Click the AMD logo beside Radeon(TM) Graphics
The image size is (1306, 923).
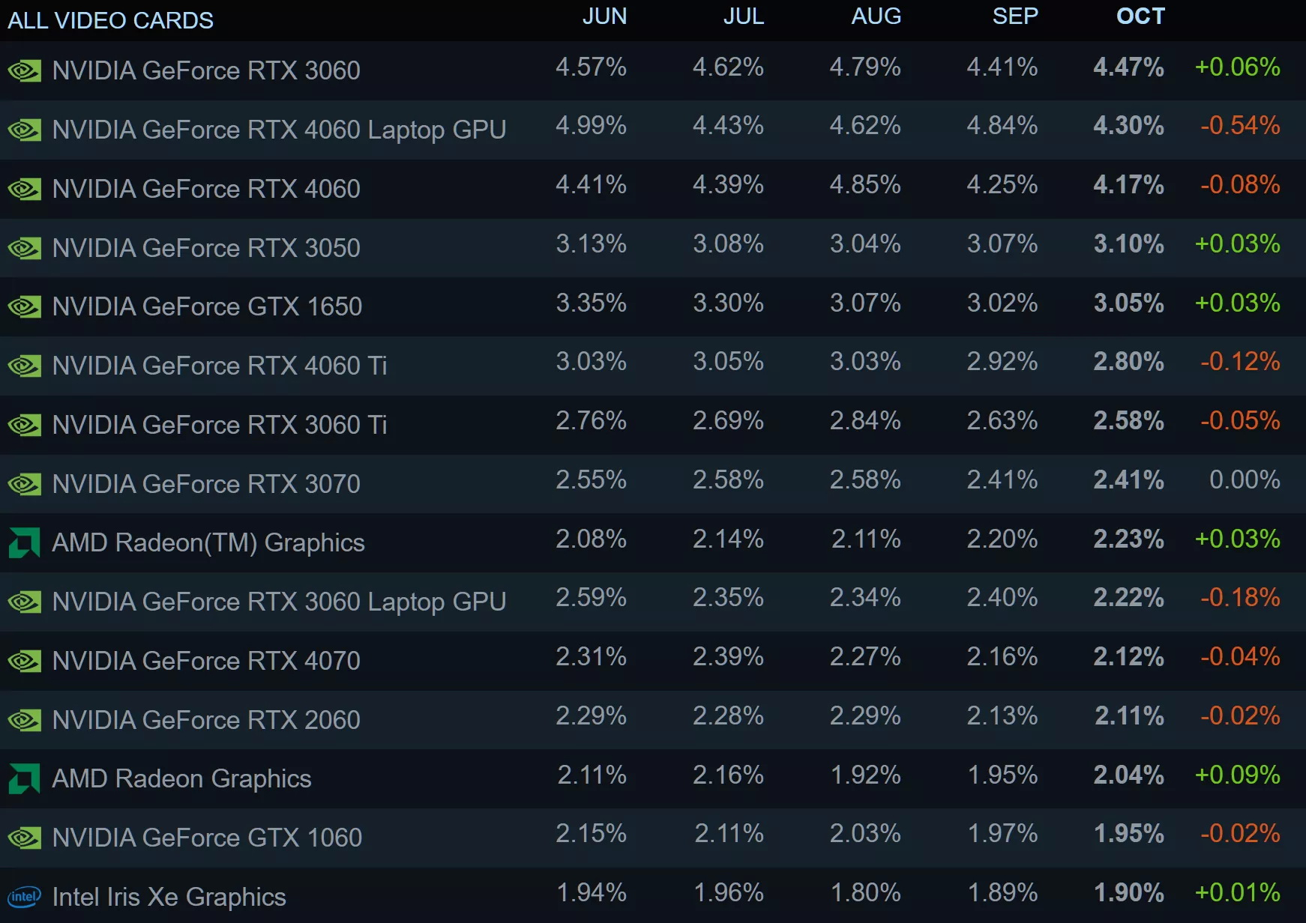point(24,543)
